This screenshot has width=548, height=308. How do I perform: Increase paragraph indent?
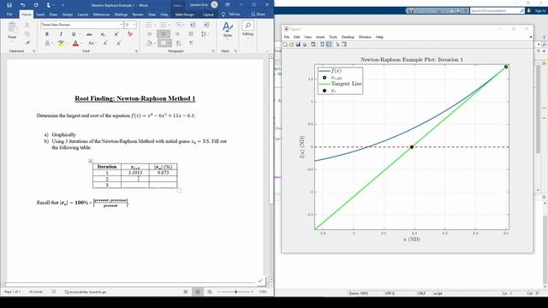coord(206,25)
